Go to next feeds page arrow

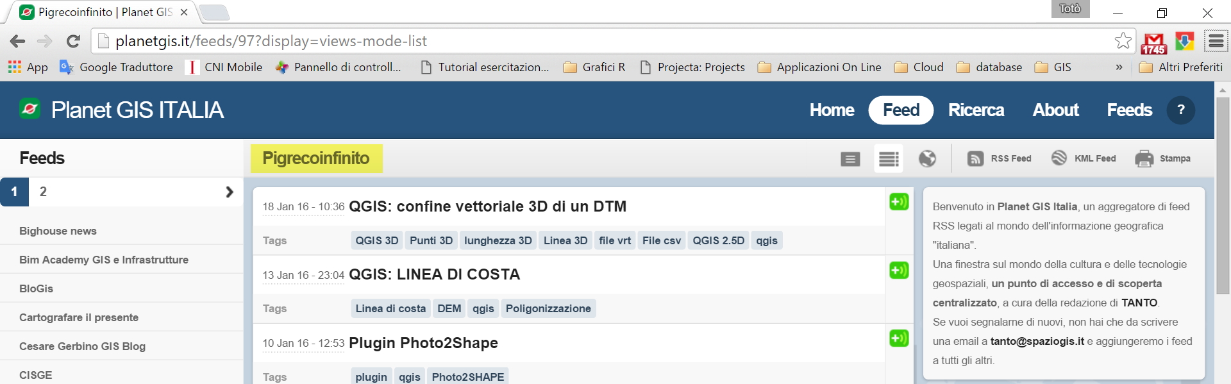point(230,192)
